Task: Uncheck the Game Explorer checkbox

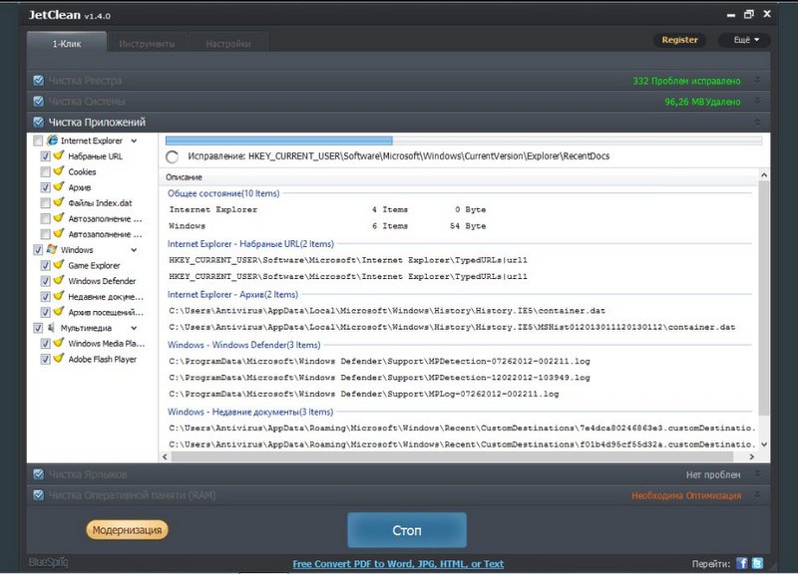Action: click(x=45, y=265)
